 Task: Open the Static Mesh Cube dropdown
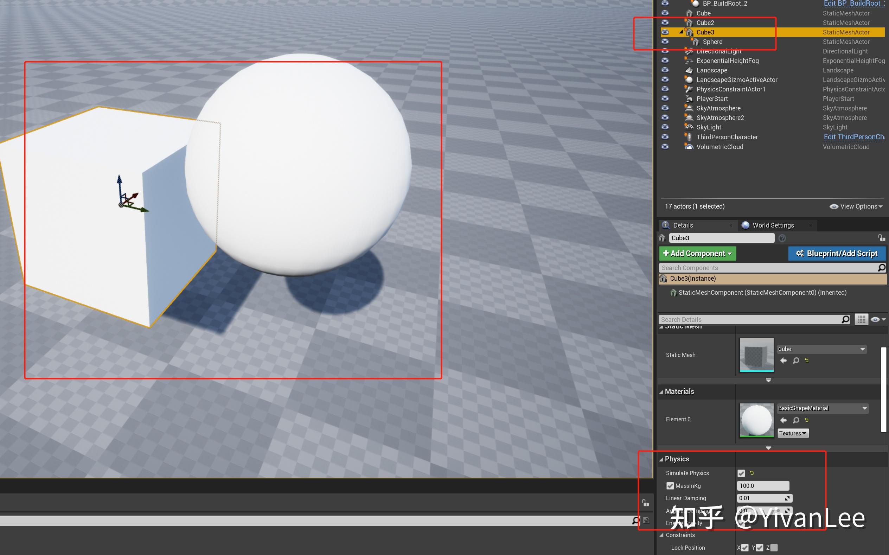point(821,349)
